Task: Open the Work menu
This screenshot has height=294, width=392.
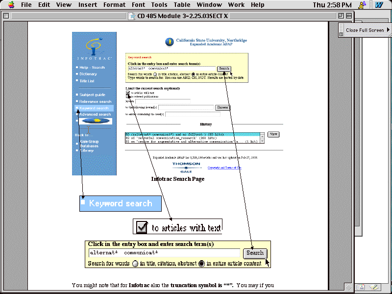Action: pyautogui.click(x=236, y=5)
